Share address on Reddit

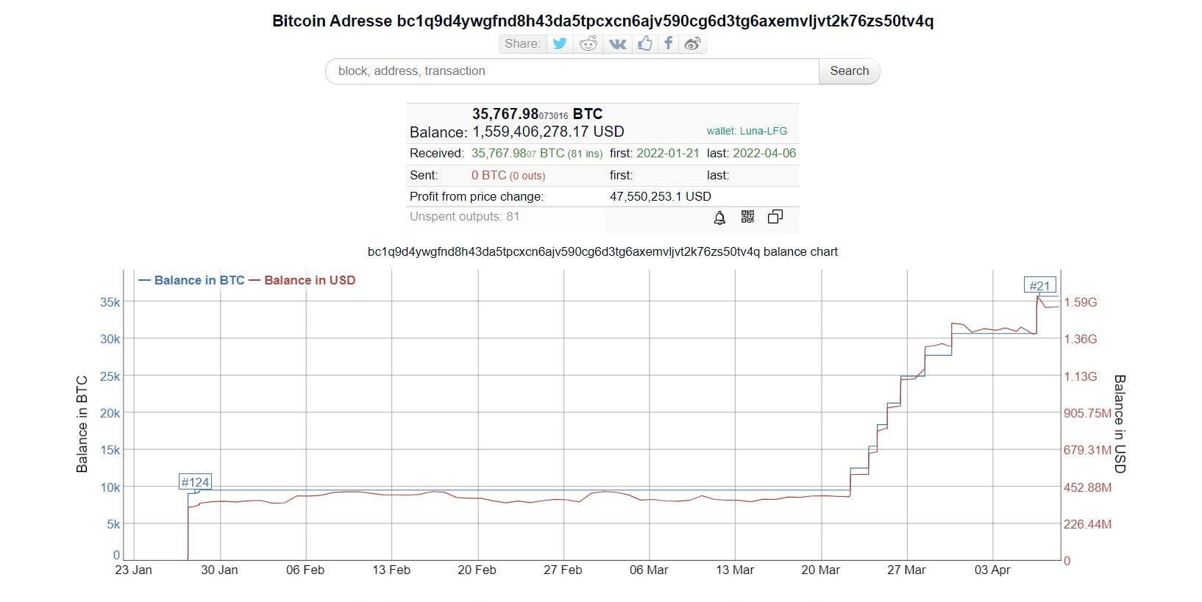(588, 43)
